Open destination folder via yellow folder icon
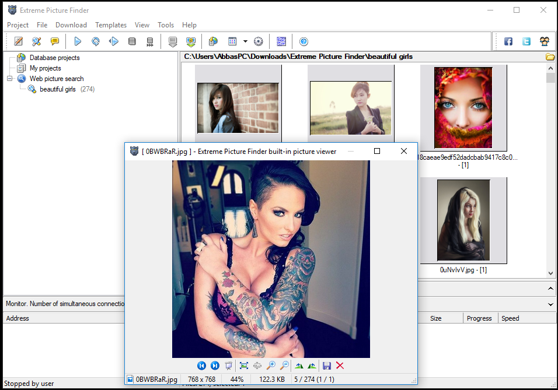558x390 pixels. pos(550,57)
